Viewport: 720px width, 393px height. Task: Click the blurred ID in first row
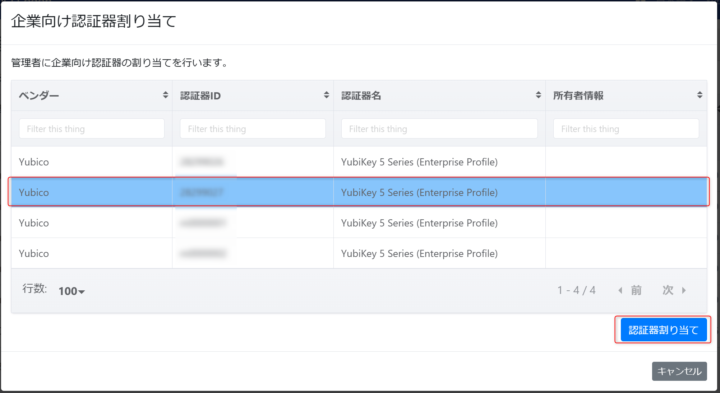tap(202, 162)
